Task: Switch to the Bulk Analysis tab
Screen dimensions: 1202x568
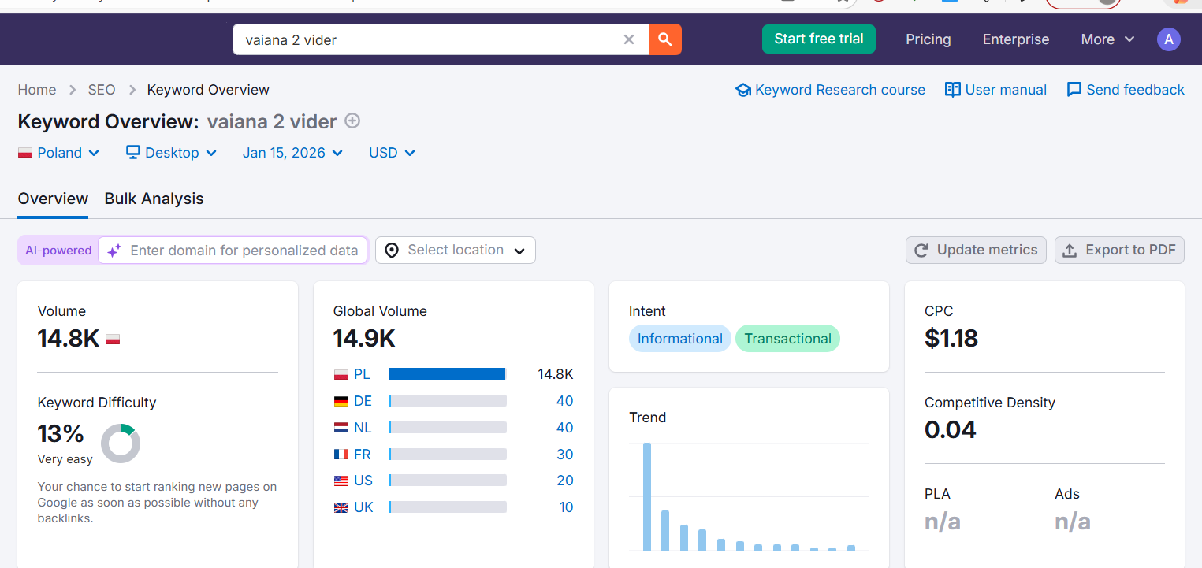Action: 154,199
